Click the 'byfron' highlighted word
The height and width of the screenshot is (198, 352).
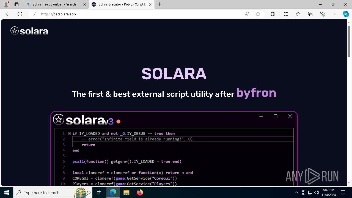256,93
